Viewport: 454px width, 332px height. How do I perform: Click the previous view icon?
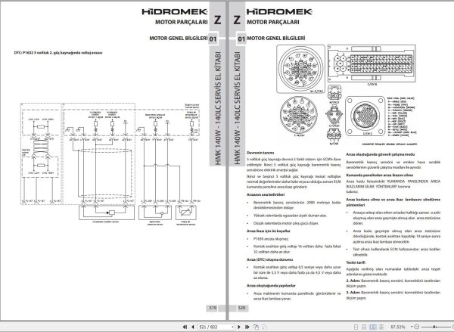tap(256, 327)
